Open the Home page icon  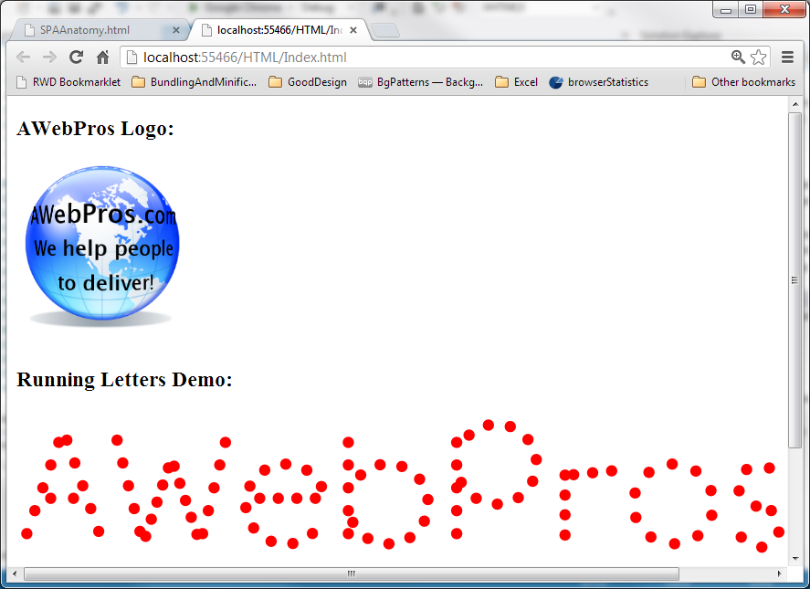[103, 58]
